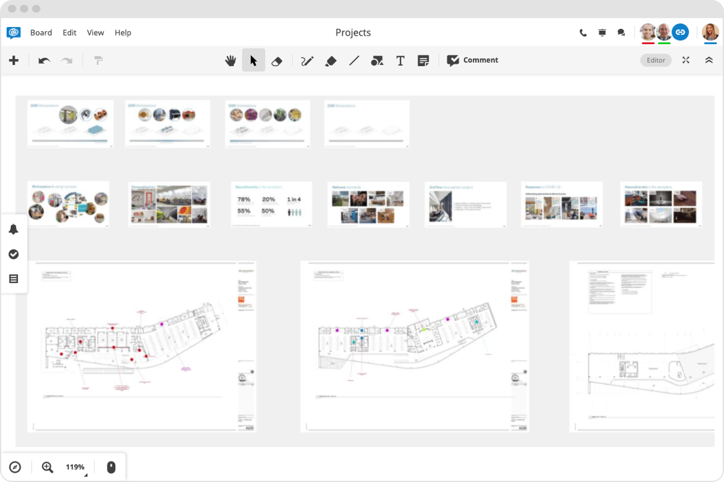The height and width of the screenshot is (482, 724).
Task: Select the blank fourth DSR Workstations slide
Action: [x=367, y=124]
